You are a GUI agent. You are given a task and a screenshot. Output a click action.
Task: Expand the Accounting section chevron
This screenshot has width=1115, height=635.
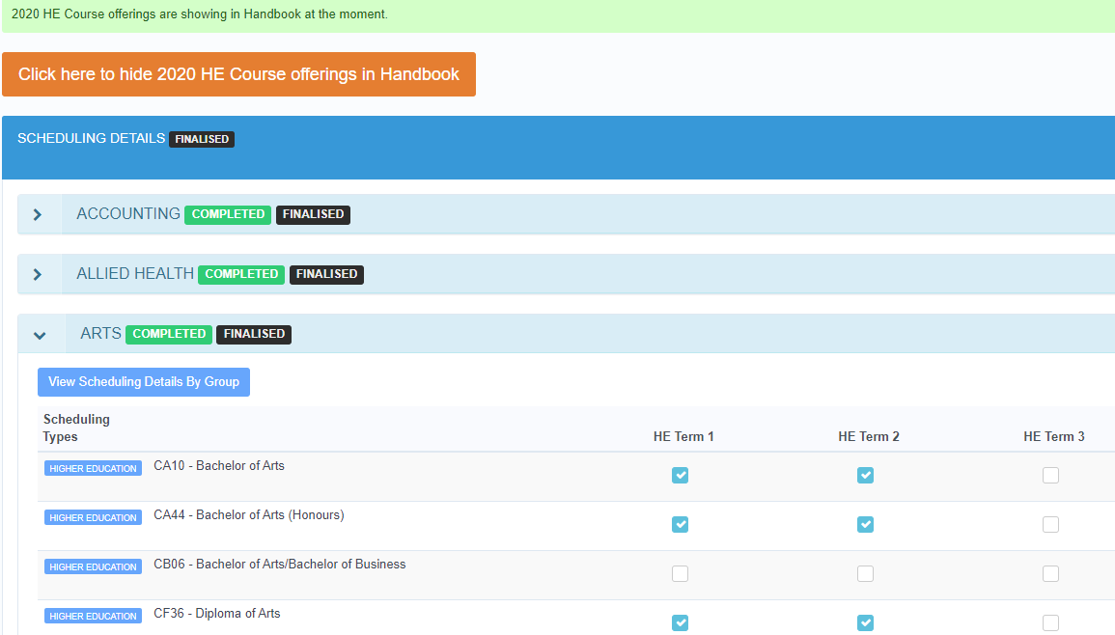coord(38,214)
